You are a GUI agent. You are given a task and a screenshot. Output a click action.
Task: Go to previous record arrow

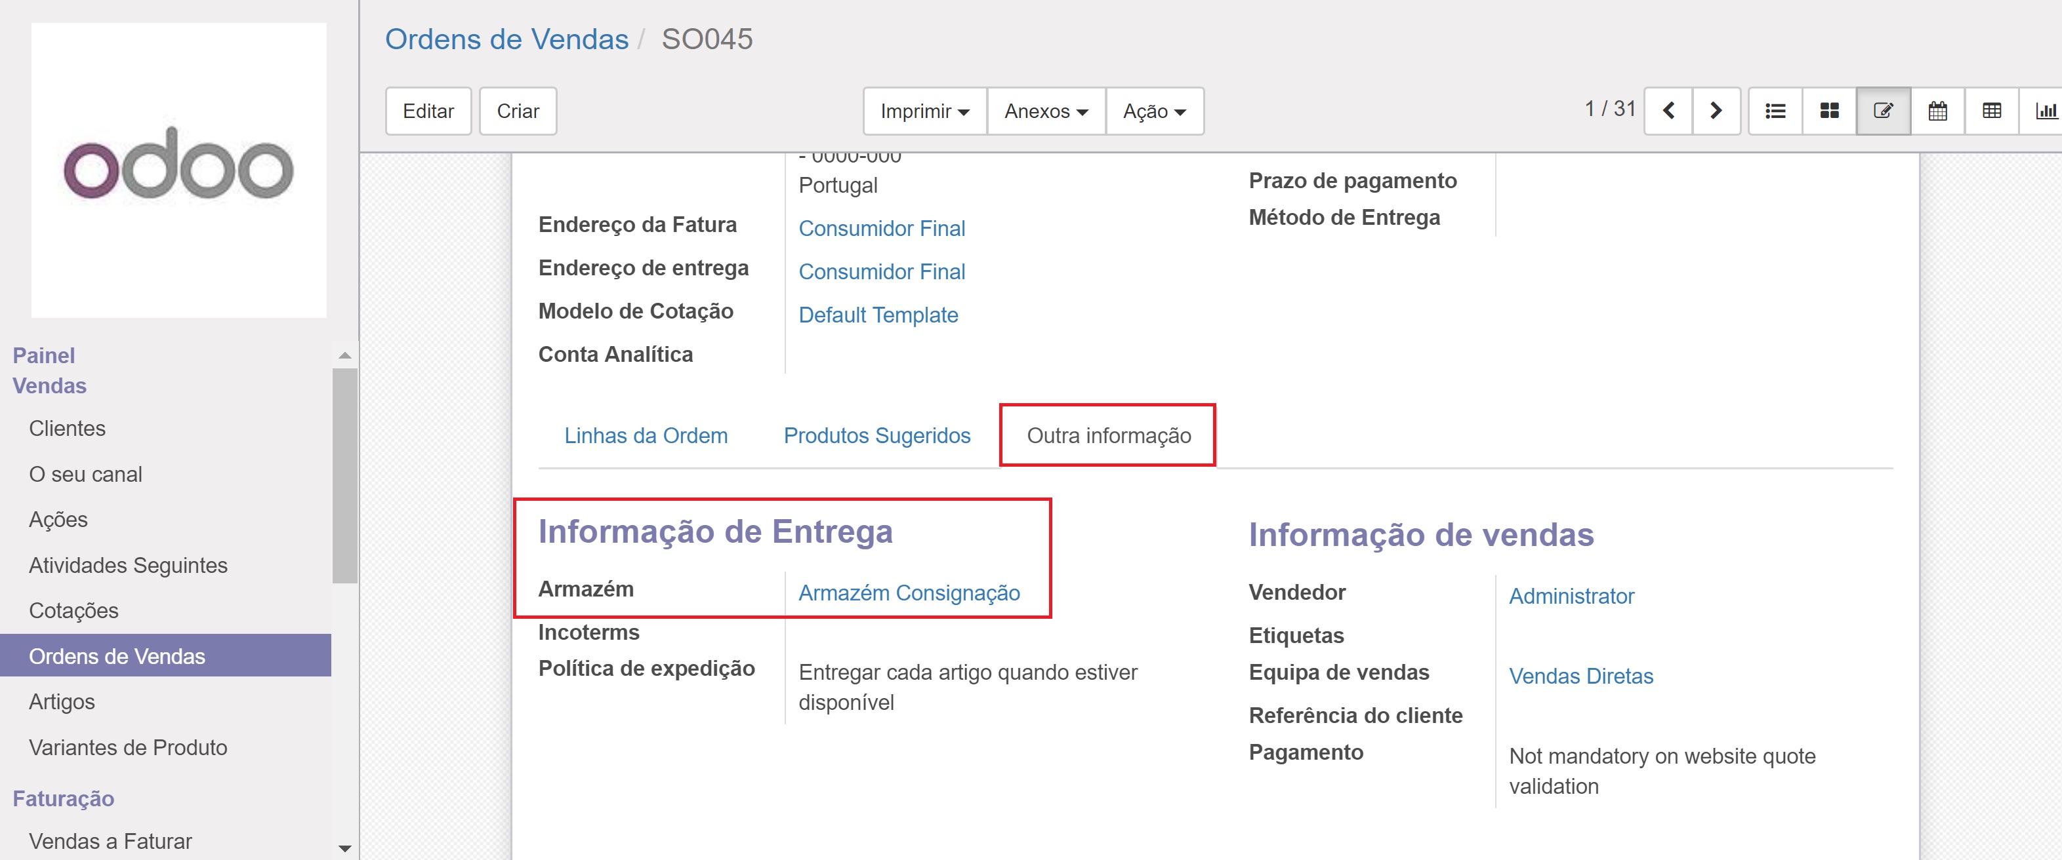tap(1668, 110)
